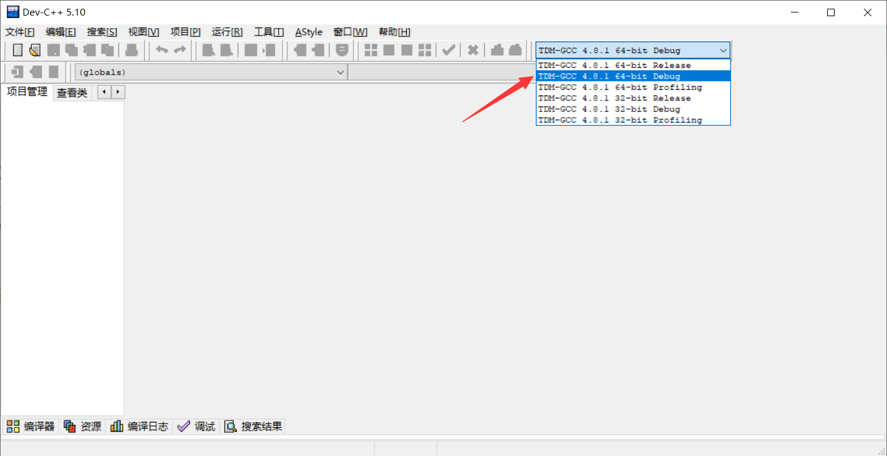Click the Find toolbar icon
This screenshot has height=456, width=887.
(x=208, y=50)
